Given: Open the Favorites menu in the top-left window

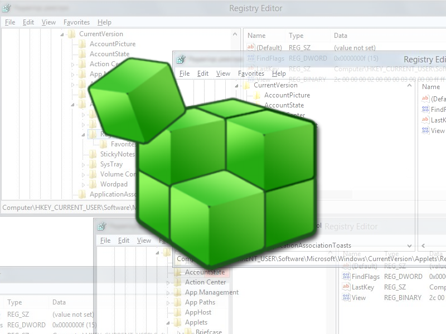Looking at the screenshot, I should 76,22.
